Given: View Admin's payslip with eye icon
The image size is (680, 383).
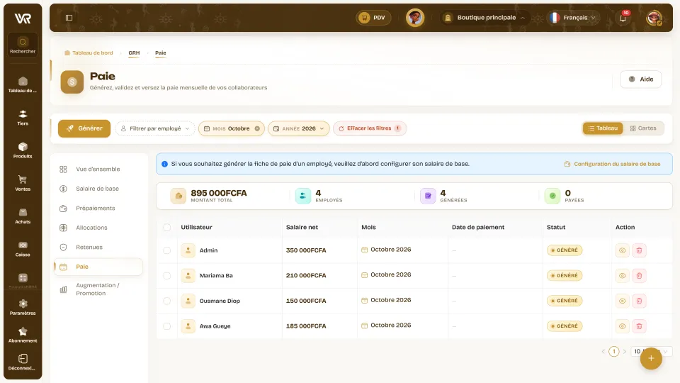Looking at the screenshot, I should (x=623, y=250).
